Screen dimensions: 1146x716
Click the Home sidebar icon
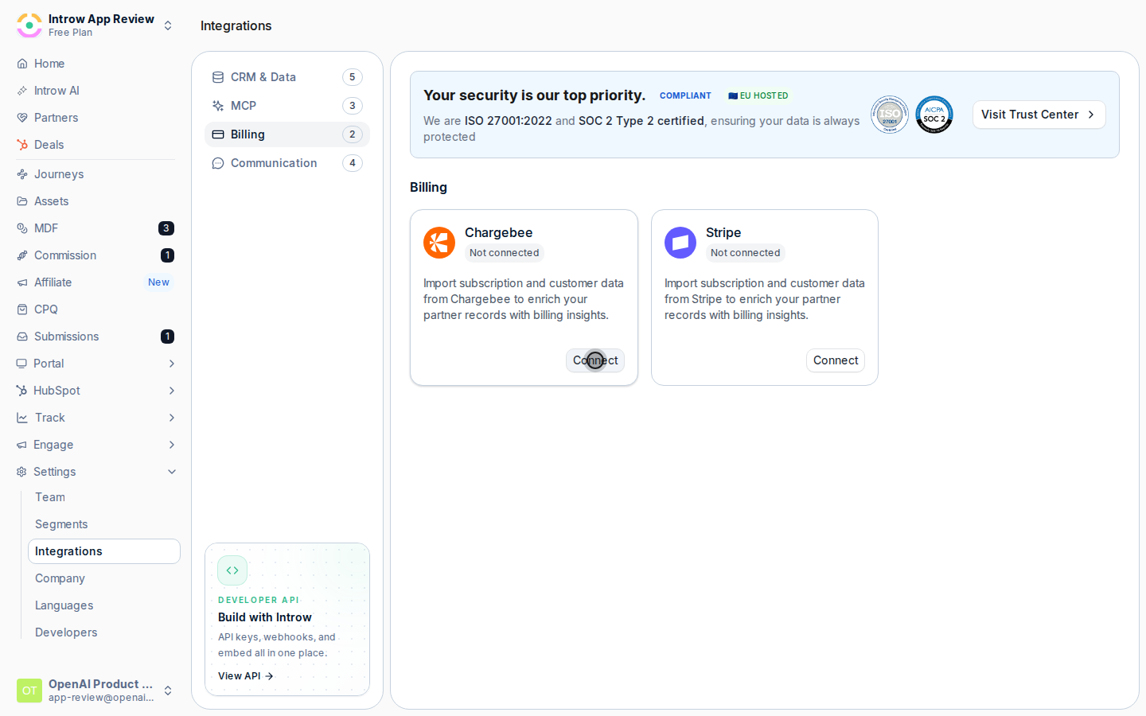(22, 64)
